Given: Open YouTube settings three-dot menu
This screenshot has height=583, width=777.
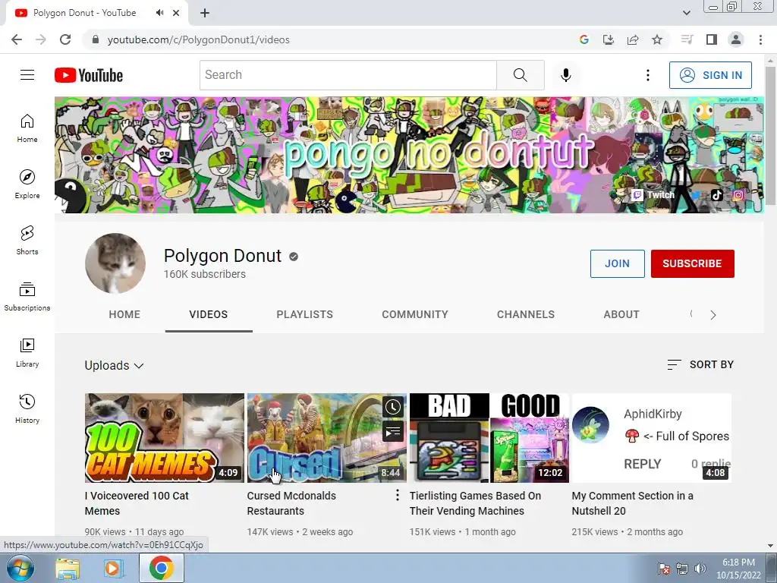Looking at the screenshot, I should [x=648, y=75].
